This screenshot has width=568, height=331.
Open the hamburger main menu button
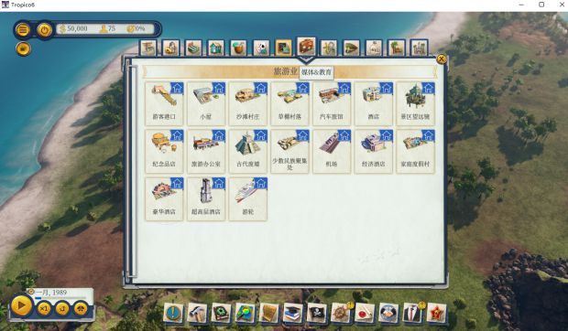23,29
